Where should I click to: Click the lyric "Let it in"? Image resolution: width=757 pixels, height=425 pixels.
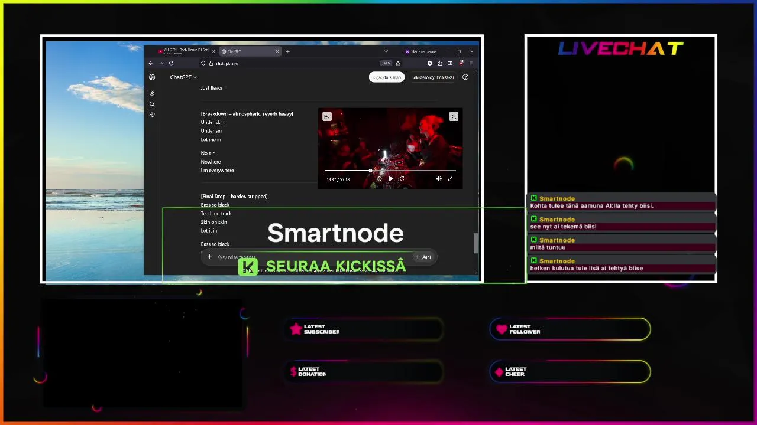click(x=209, y=231)
